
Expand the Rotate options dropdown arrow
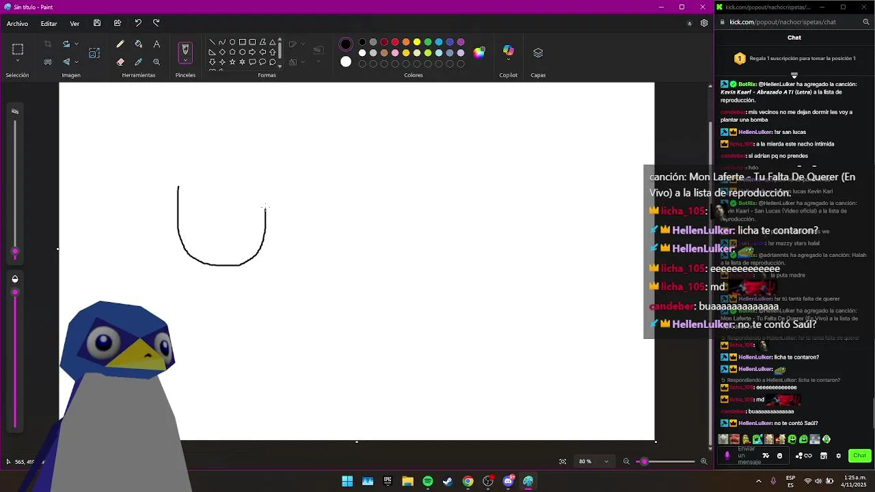[x=76, y=44]
